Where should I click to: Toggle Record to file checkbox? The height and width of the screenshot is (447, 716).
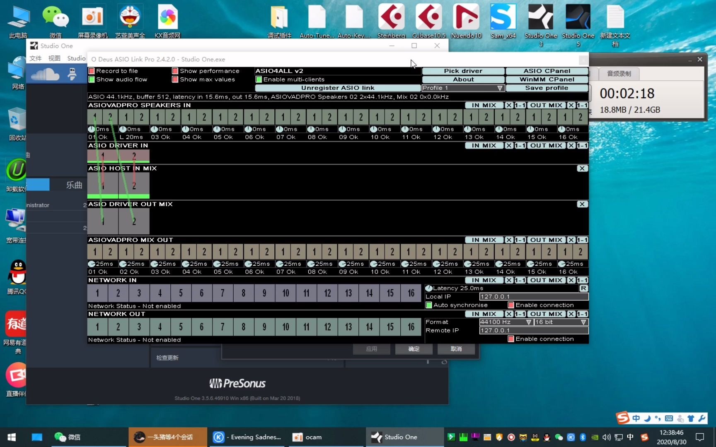[92, 71]
